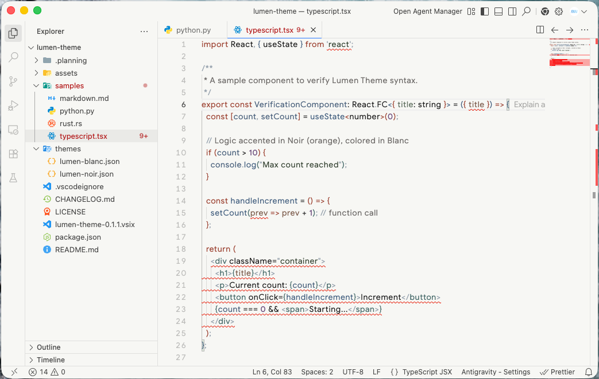Open lumen-blanc.json theme file
599x379 pixels.
pyautogui.click(x=91, y=161)
